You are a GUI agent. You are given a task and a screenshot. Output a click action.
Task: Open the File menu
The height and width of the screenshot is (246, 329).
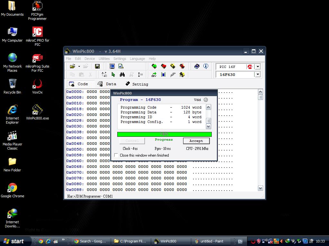tap(68, 59)
